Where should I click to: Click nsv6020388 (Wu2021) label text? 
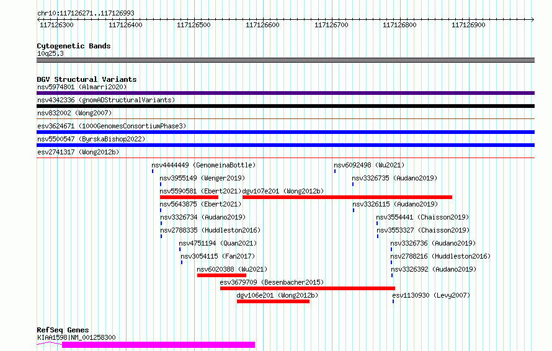[232, 269]
